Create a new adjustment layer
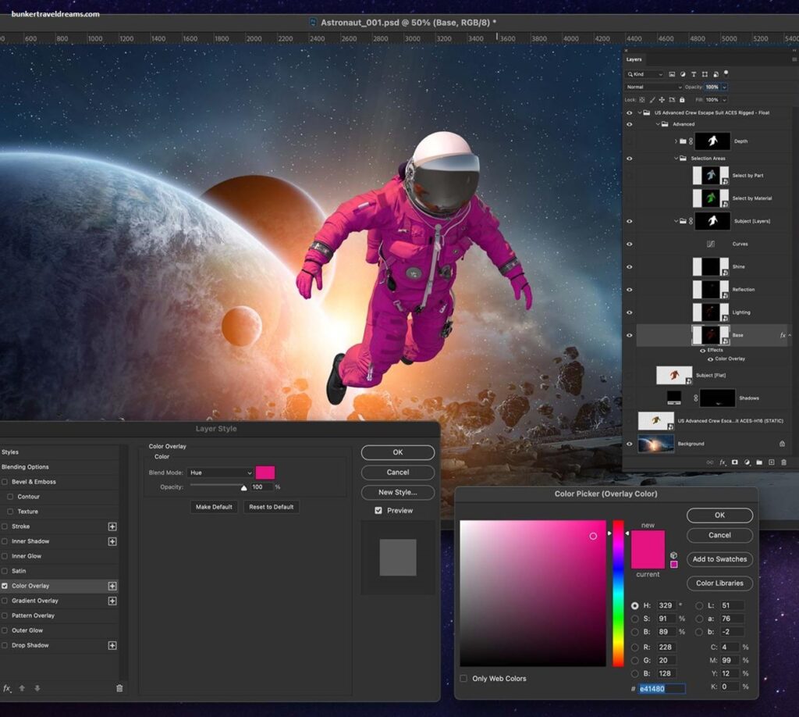This screenshot has width=799, height=717. [x=747, y=463]
